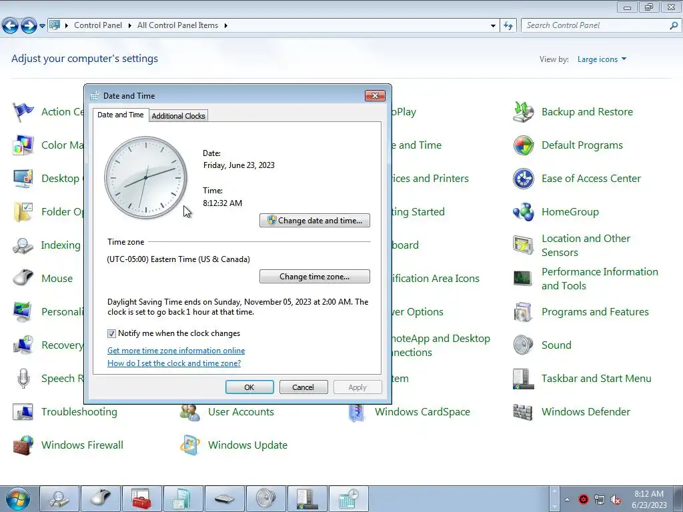Image resolution: width=683 pixels, height=512 pixels.
Task: Open Location and Other Sensors icon
Action: pyautogui.click(x=523, y=245)
